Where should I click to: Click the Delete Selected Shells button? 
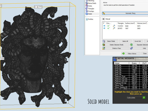(116, 45)
